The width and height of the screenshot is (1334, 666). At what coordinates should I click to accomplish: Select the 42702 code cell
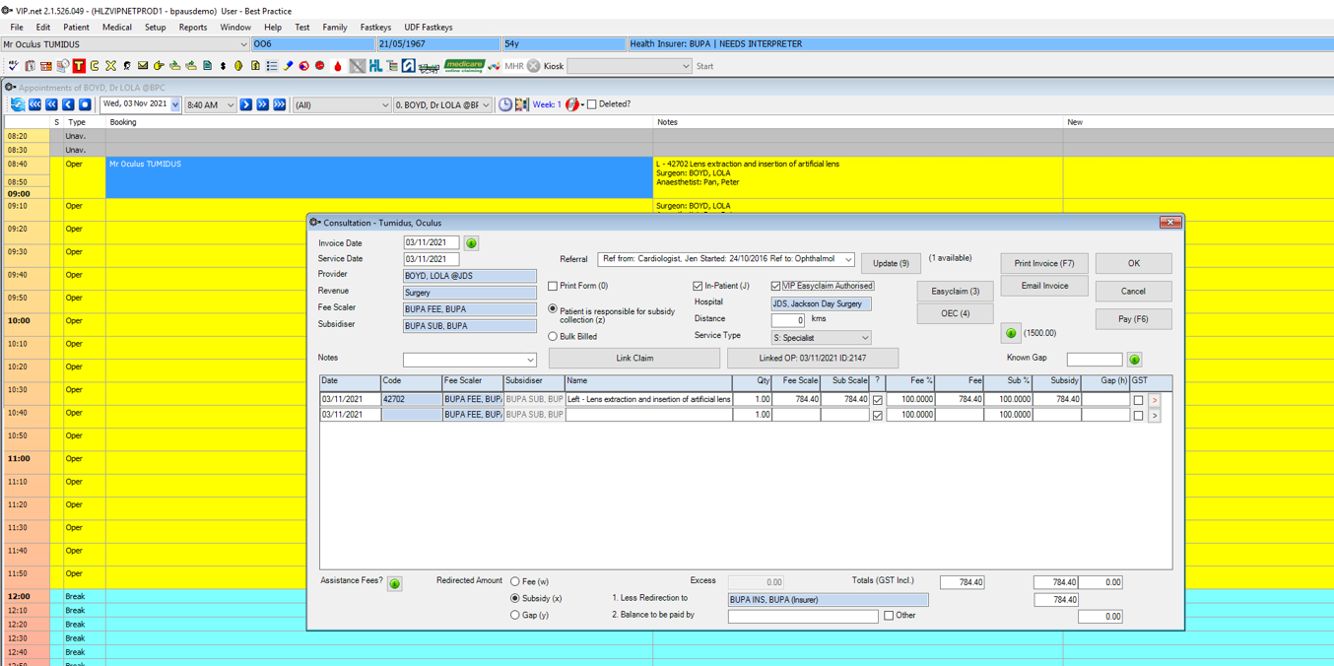411,400
